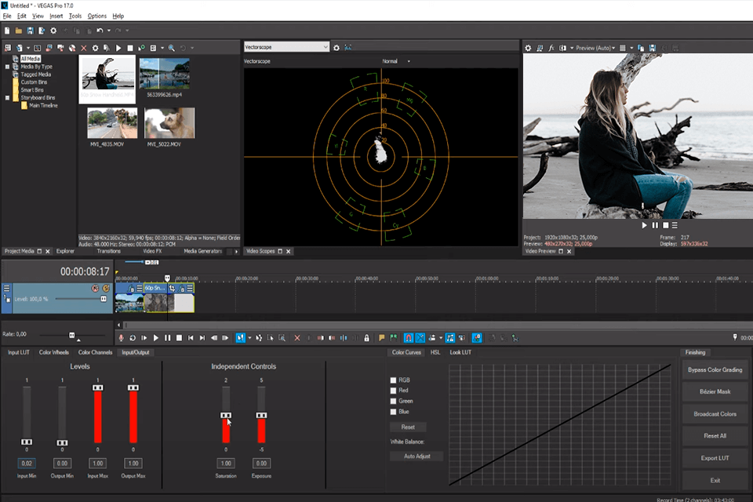The height and width of the screenshot is (502, 753).
Task: Select the MVI_5022.MOV dog thumbnail
Action: 169,123
